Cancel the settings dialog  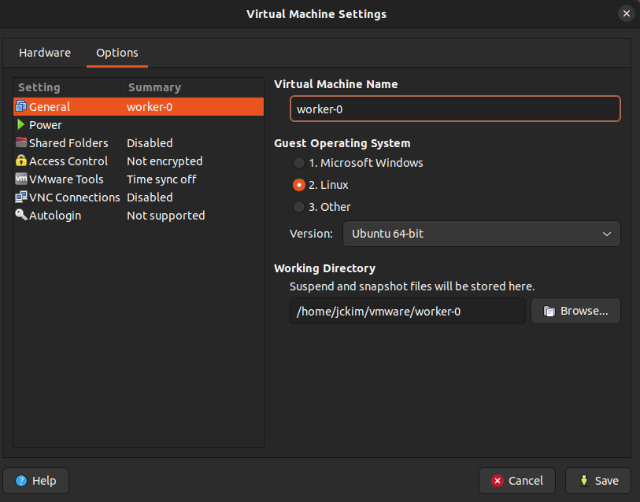tap(517, 481)
